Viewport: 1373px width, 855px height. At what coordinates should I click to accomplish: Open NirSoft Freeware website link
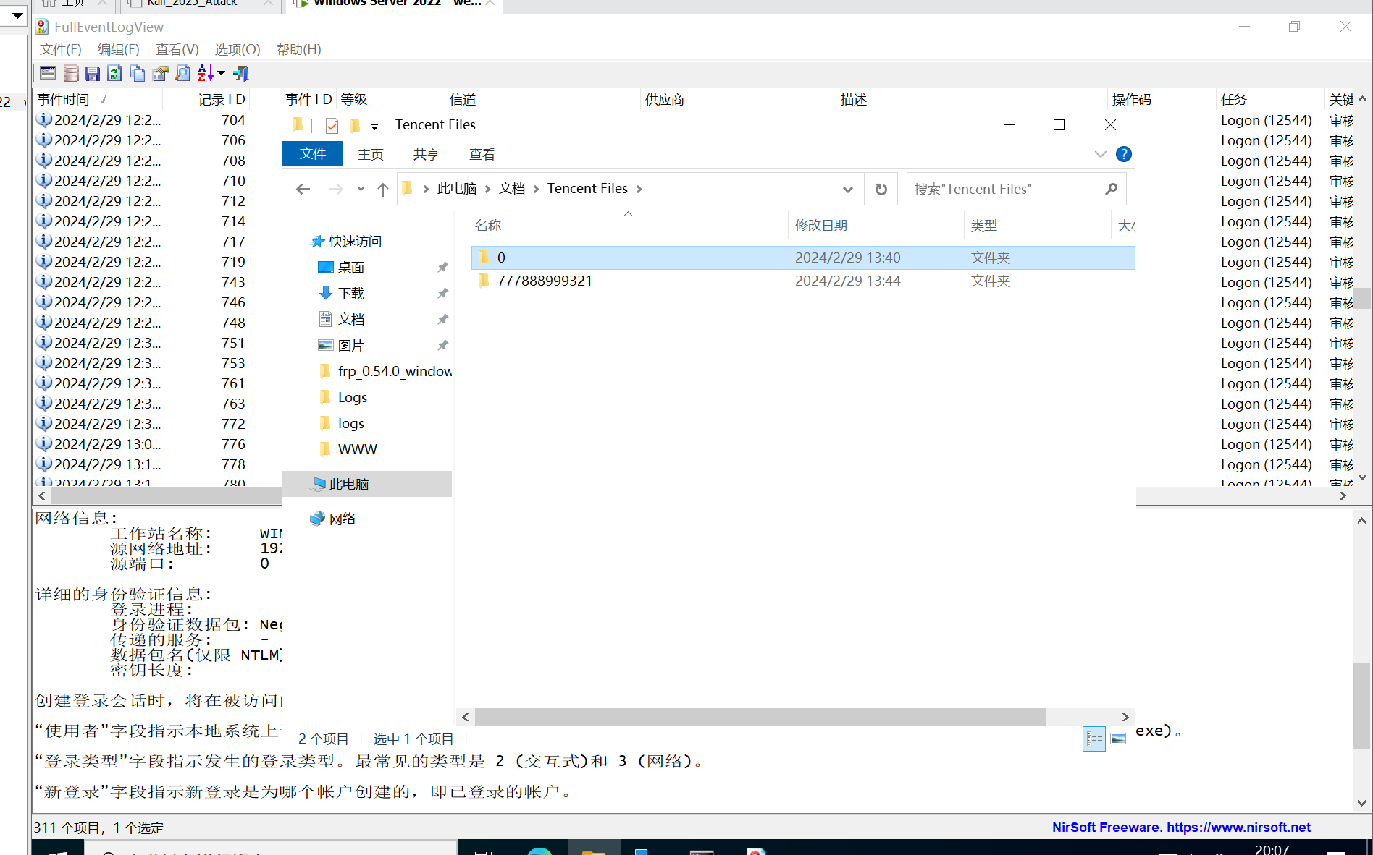1181,828
